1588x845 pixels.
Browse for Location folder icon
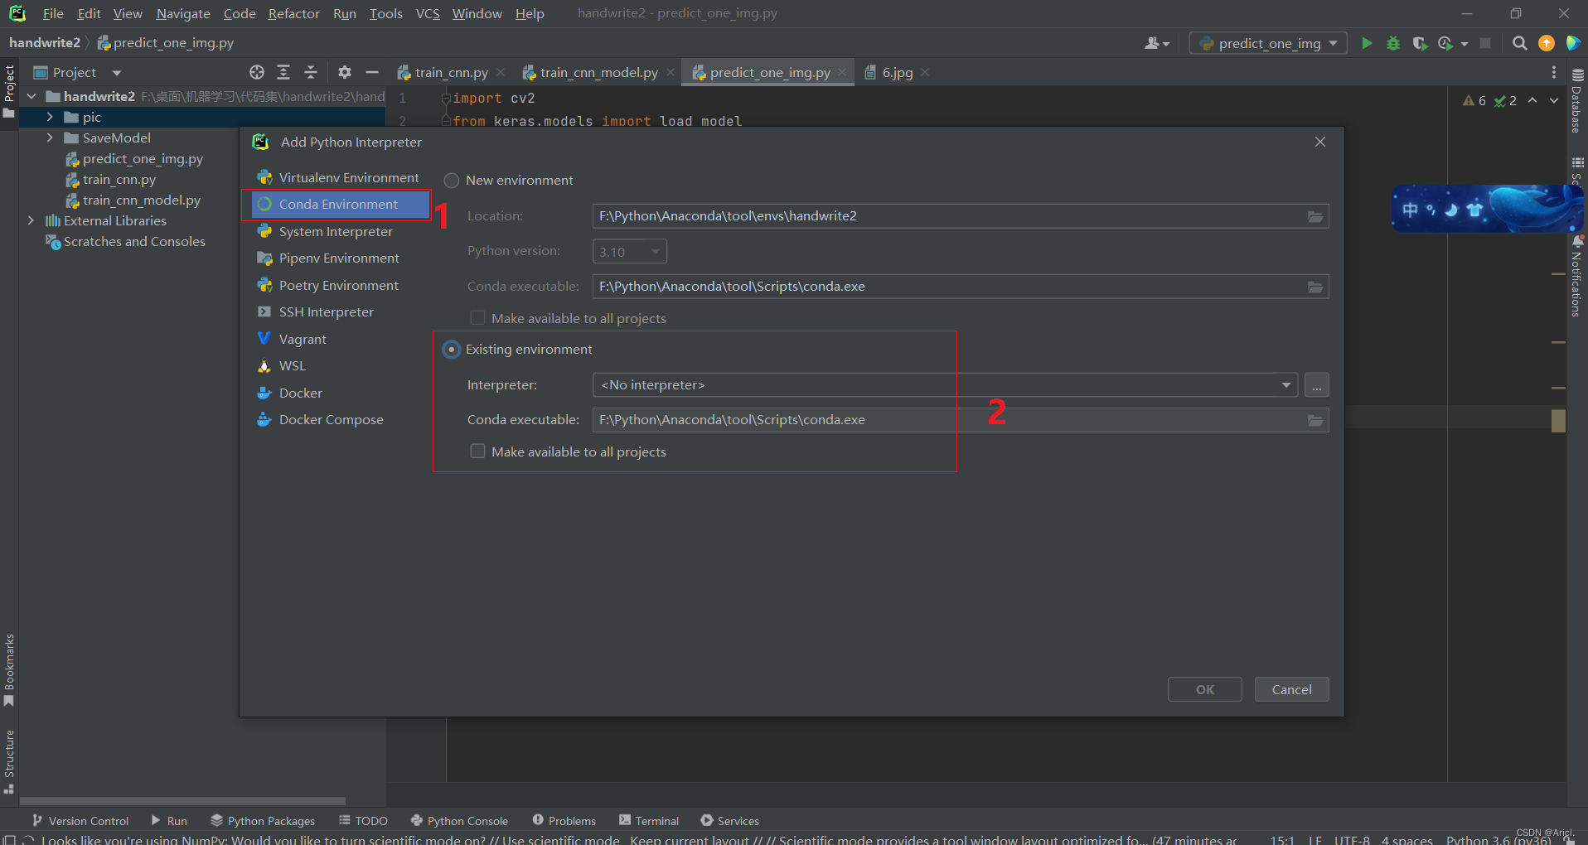pos(1315,216)
